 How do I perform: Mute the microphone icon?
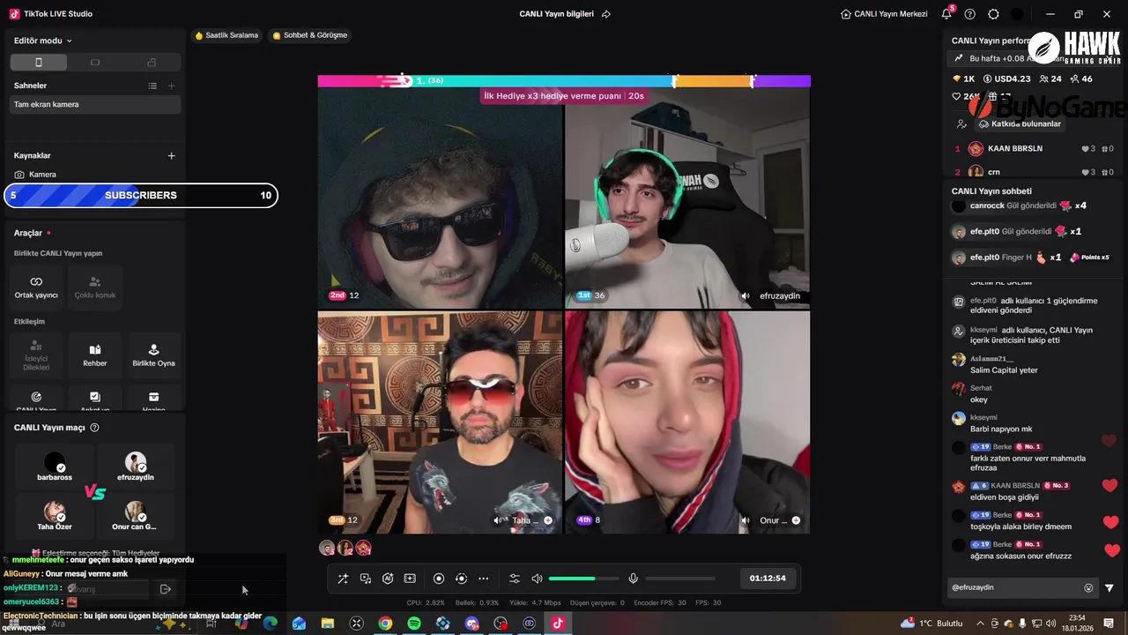click(x=633, y=579)
